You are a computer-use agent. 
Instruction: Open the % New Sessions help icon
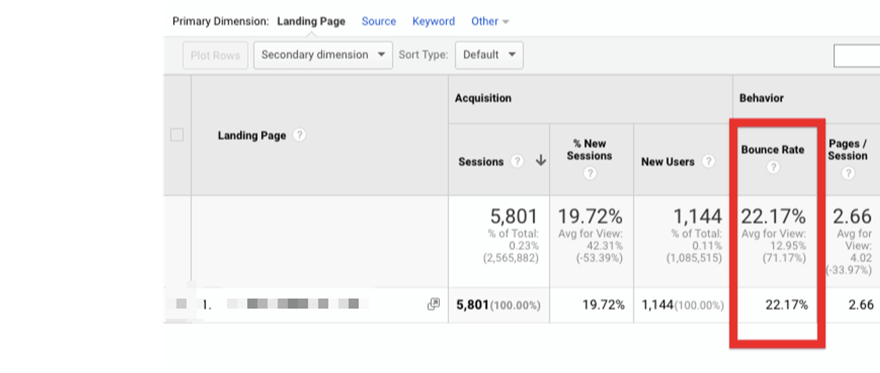pyautogui.click(x=590, y=173)
